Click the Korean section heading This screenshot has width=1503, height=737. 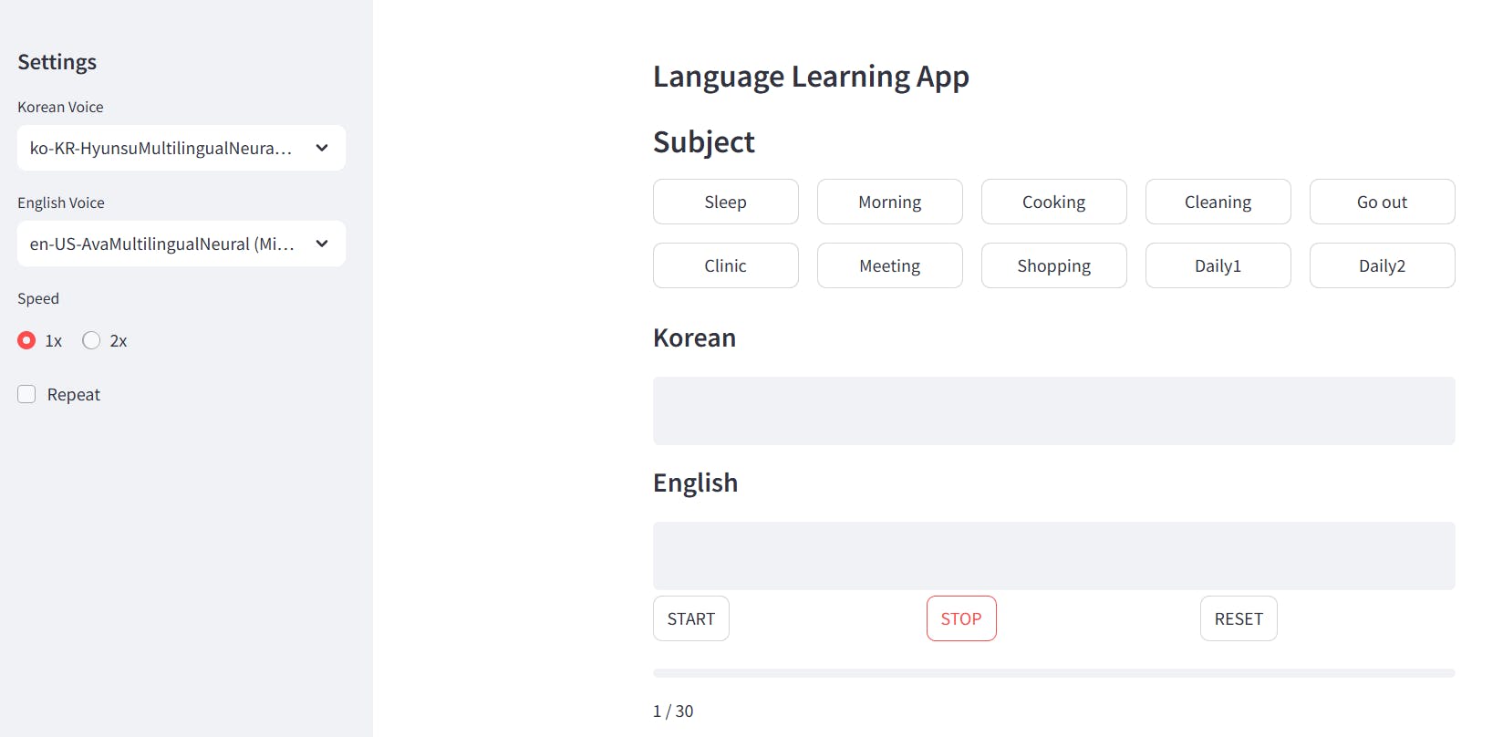click(x=694, y=337)
